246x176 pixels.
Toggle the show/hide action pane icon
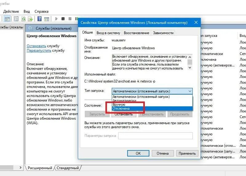click(47, 19)
